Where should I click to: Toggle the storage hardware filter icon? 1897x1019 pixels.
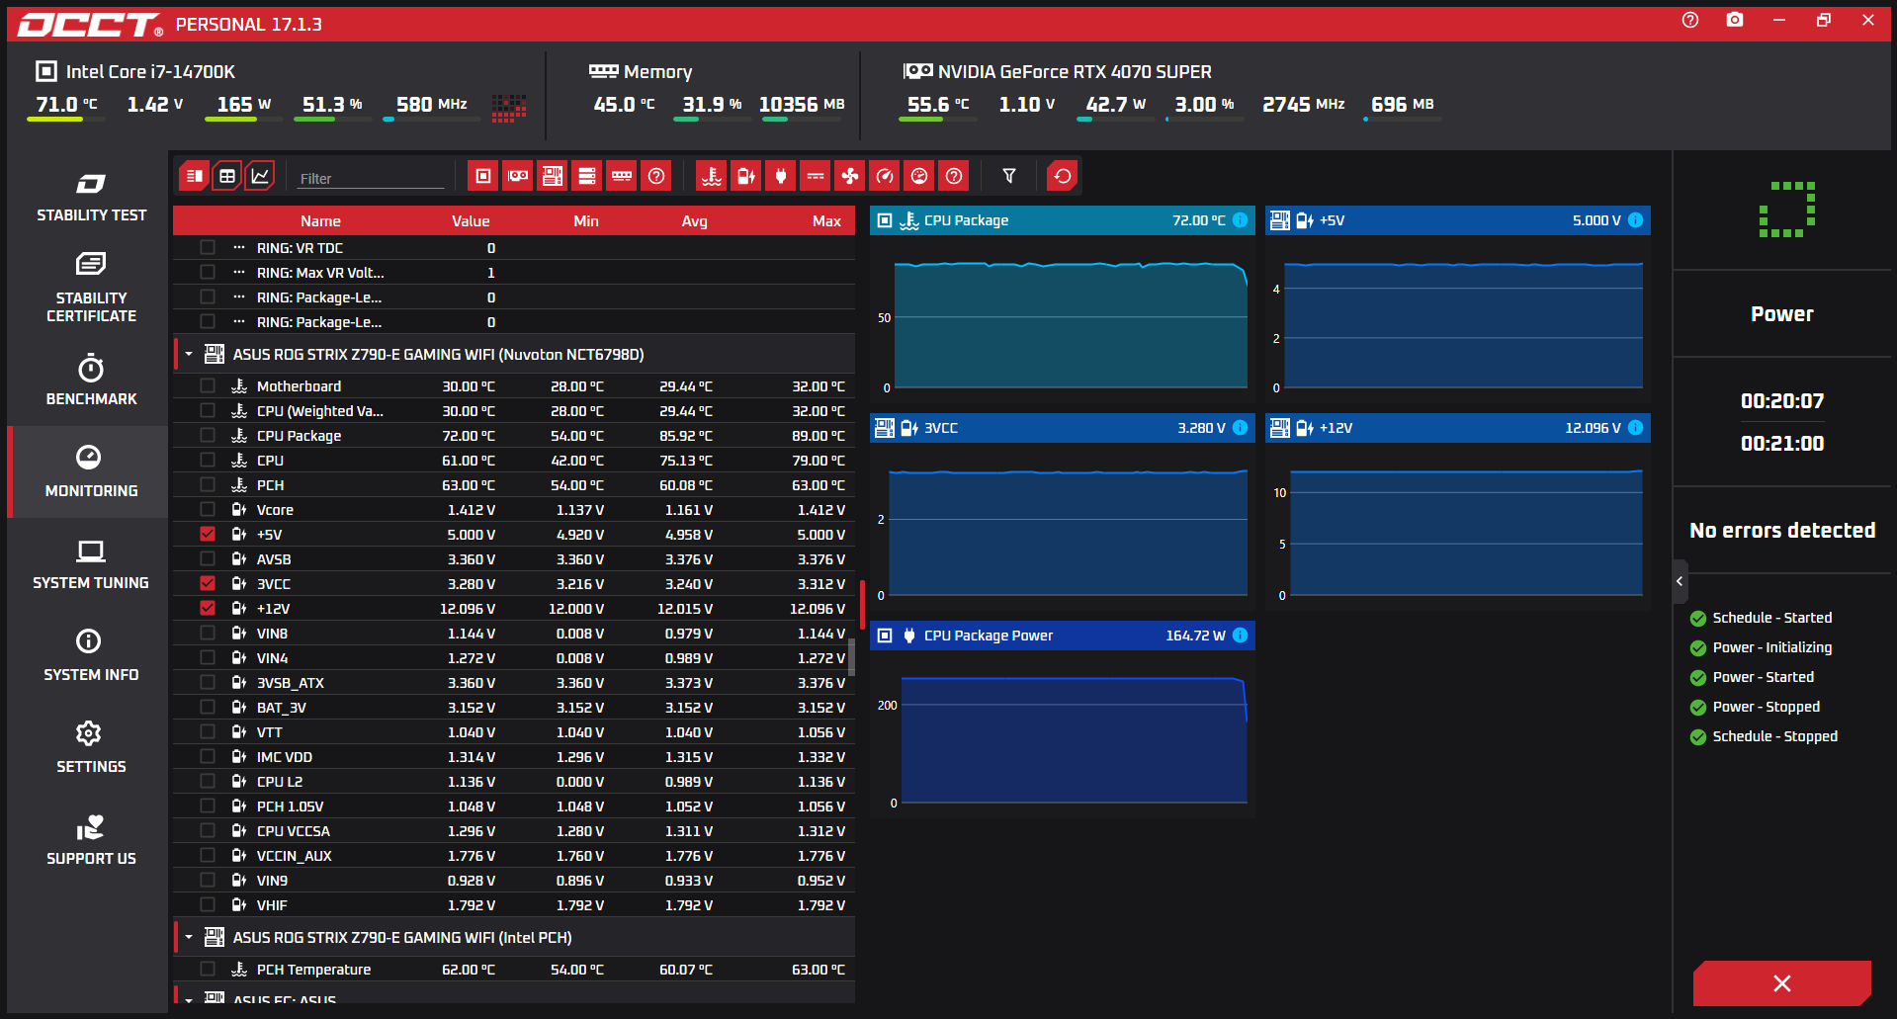587,176
